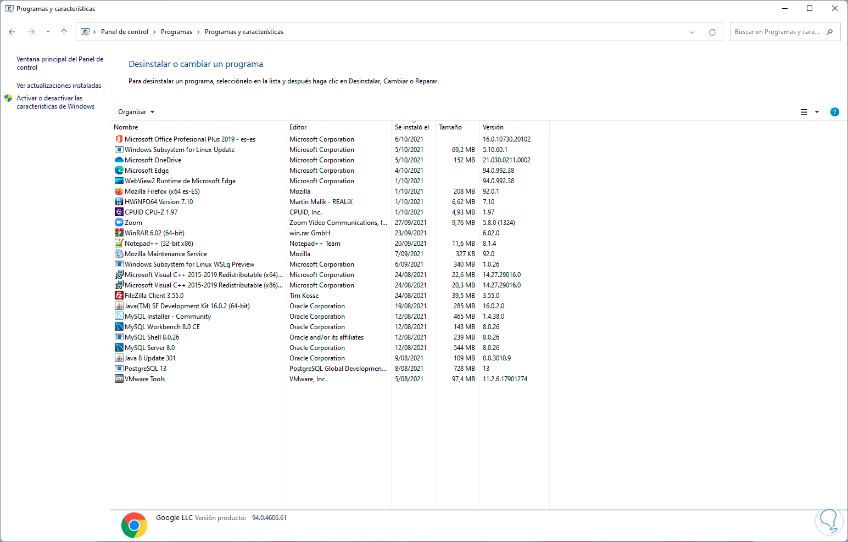Click the VMware Tools icon

(119, 379)
